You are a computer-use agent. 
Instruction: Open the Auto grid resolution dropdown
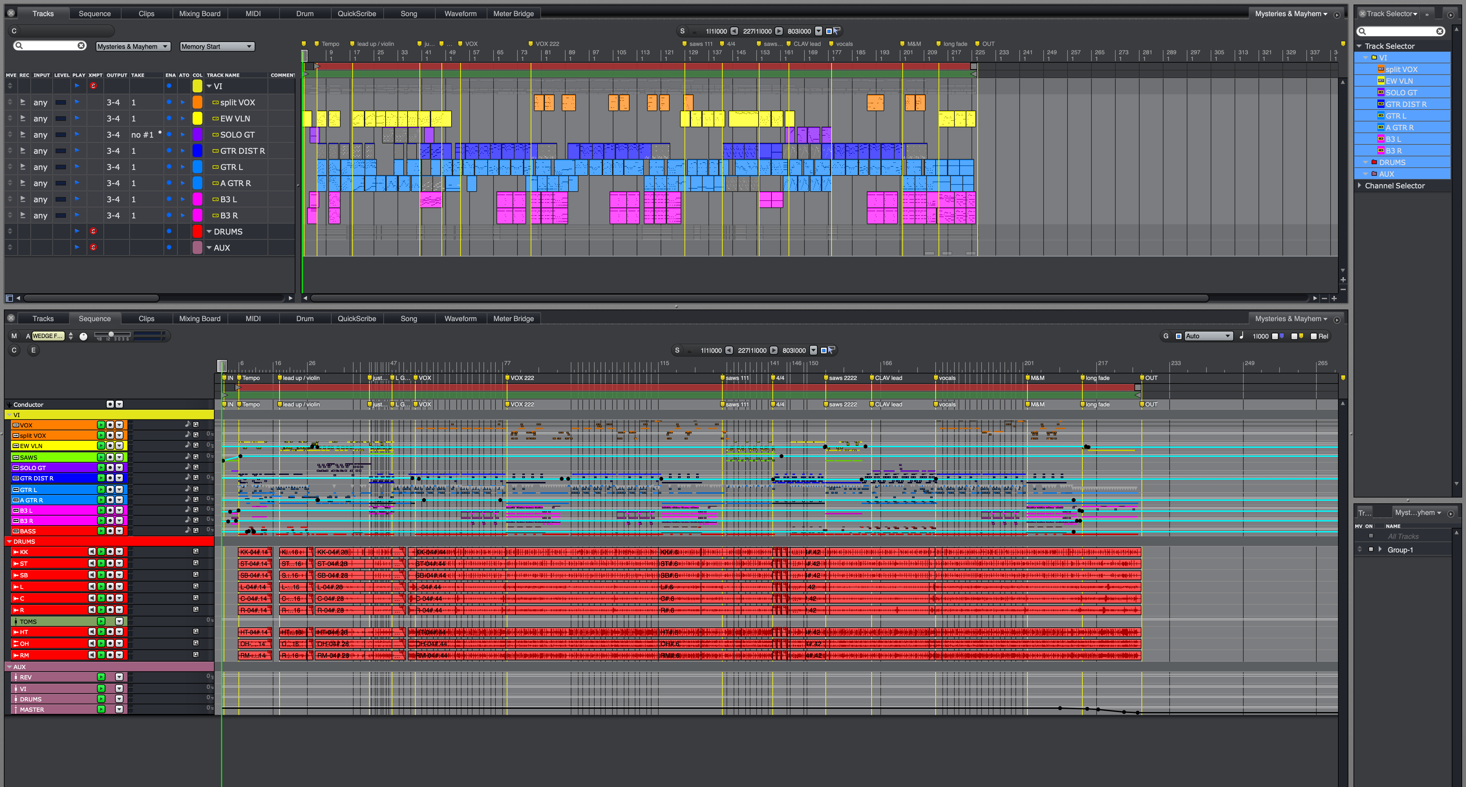[1209, 336]
